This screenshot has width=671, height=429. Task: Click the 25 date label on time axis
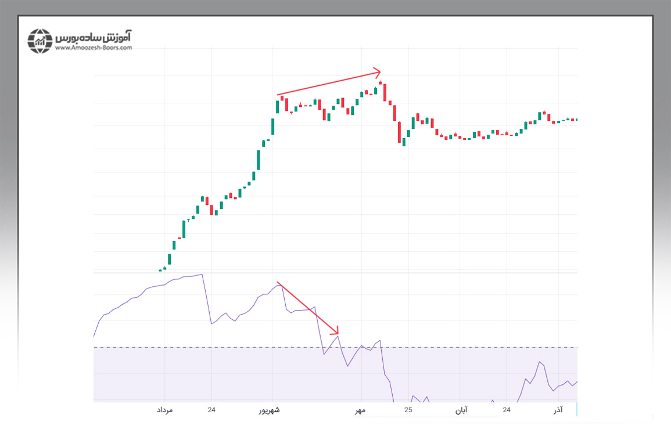pyautogui.click(x=408, y=410)
